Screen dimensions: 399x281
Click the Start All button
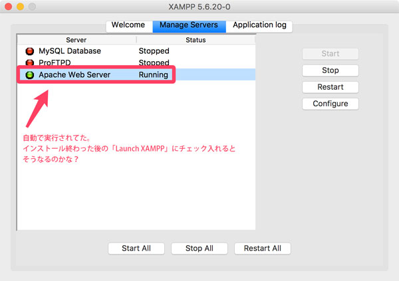136,248
